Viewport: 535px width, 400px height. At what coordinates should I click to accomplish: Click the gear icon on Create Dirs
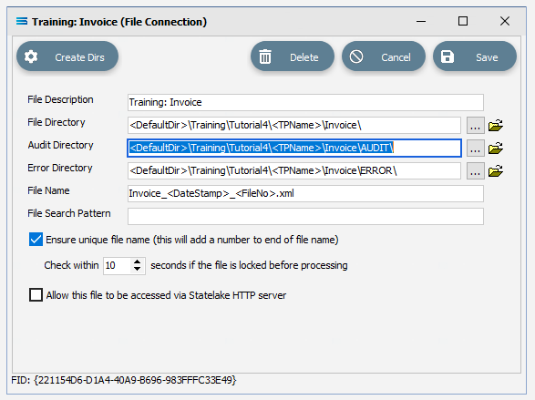click(31, 56)
